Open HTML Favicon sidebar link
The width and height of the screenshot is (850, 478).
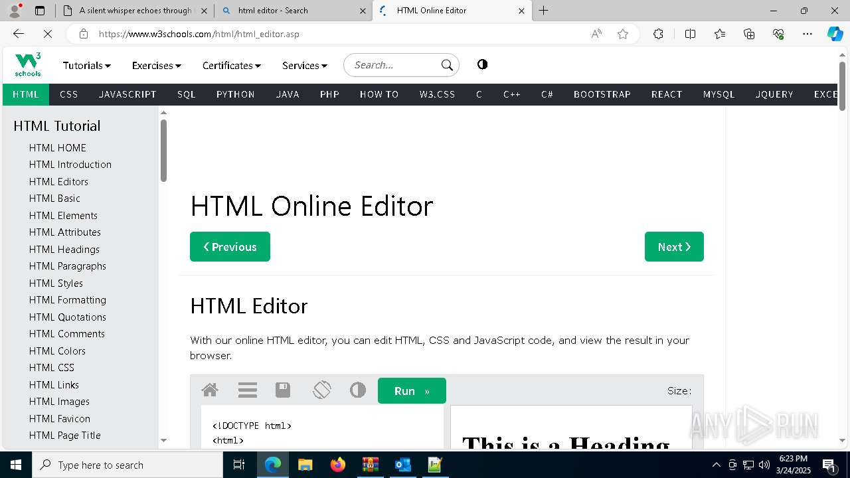pyautogui.click(x=60, y=418)
